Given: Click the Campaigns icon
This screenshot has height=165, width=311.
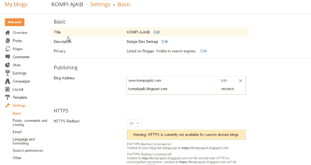Looking at the screenshot, I should point(7,81).
